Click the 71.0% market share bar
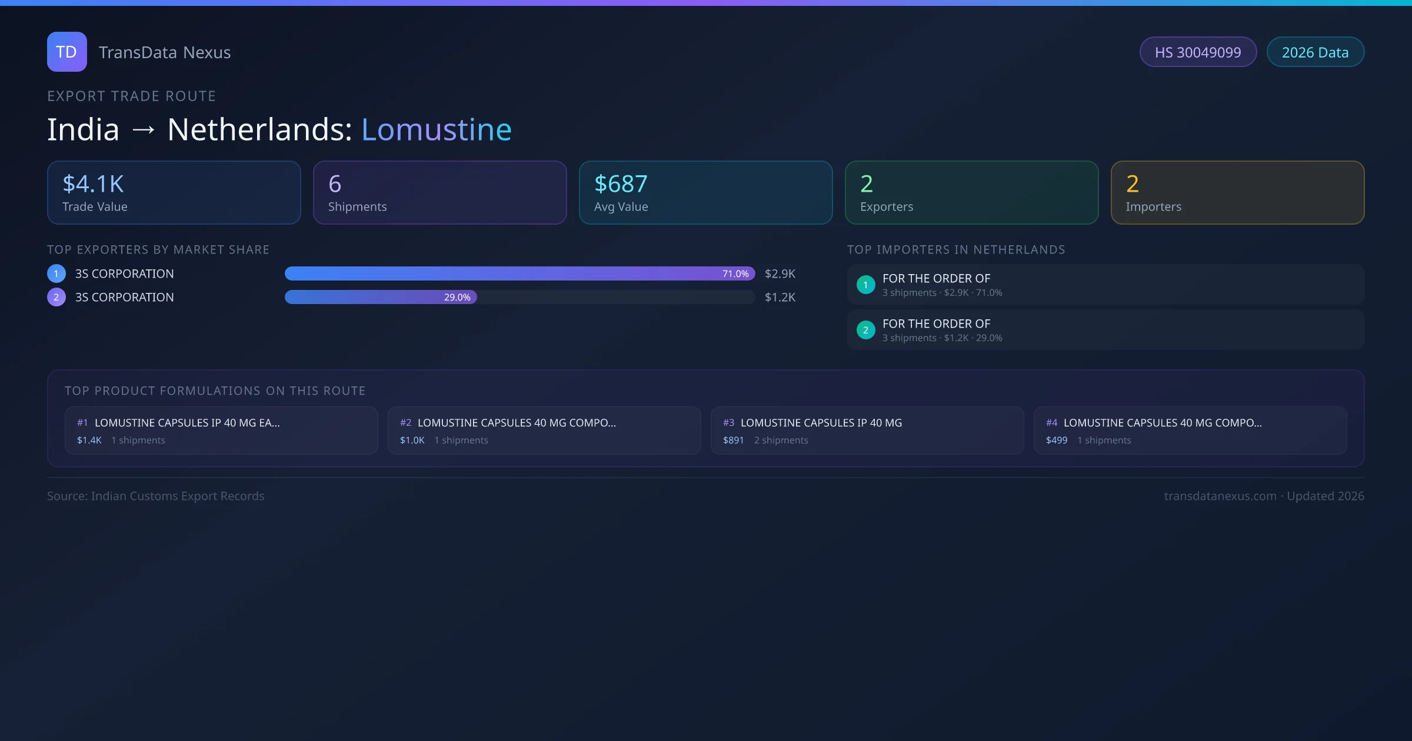1412x741 pixels. [519, 273]
